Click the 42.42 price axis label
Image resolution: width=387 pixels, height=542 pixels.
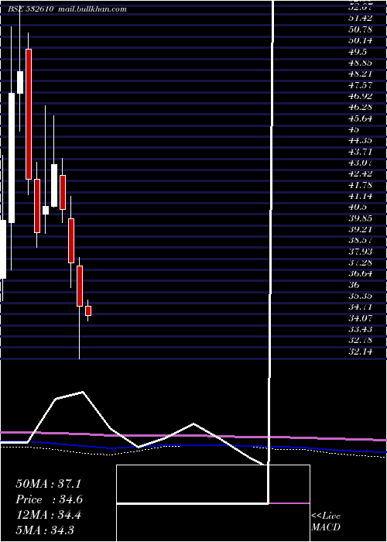[x=361, y=174]
